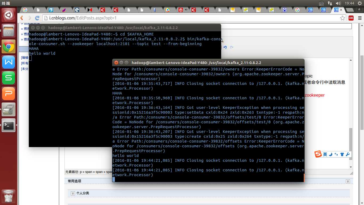Go back in Chrome
Screen dimensions: 364x205
point(22,18)
